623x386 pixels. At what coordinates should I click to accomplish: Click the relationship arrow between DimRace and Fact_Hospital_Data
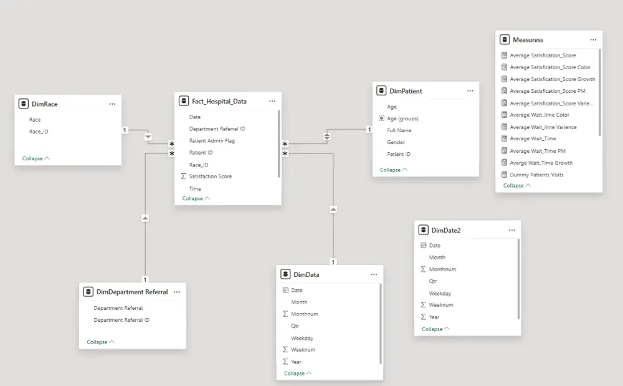tap(148, 136)
